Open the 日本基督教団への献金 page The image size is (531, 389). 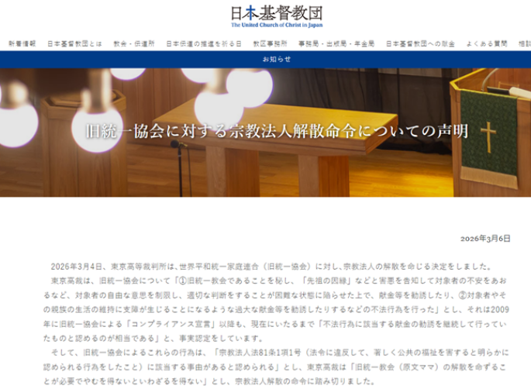coord(419,43)
